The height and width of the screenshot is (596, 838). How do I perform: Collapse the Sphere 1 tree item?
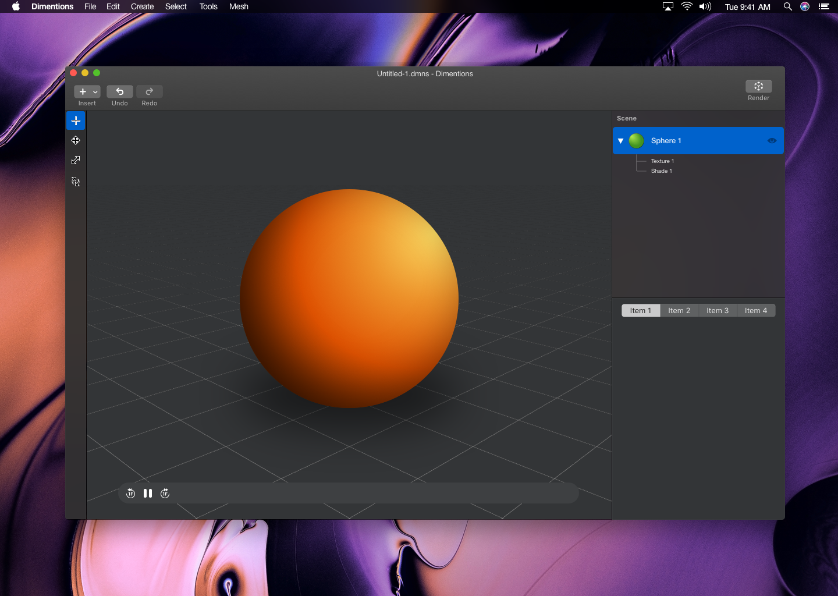click(x=621, y=141)
